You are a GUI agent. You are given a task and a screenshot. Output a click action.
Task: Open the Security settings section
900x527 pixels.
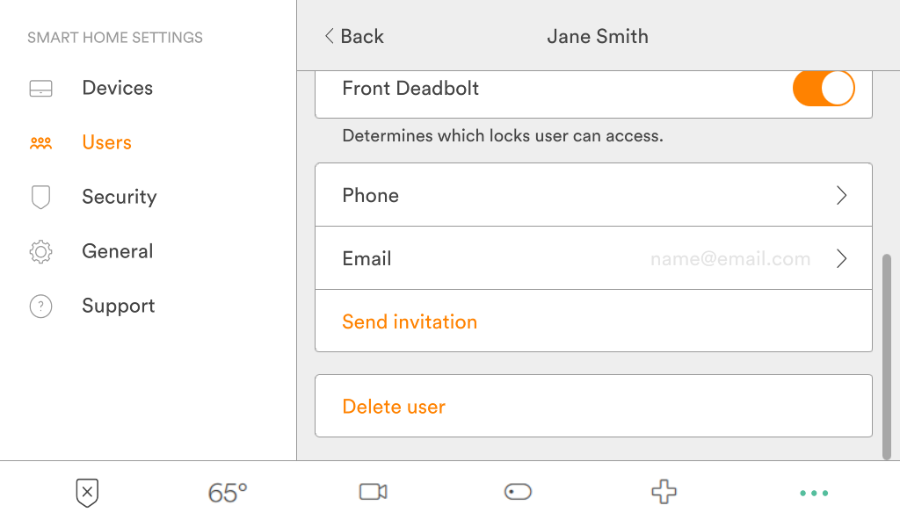(x=119, y=197)
